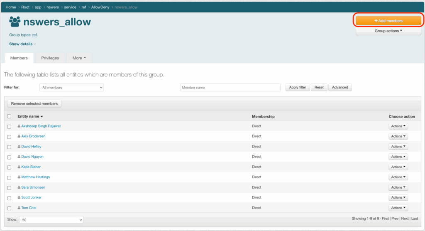Click the group icon beside nswers_allow title
Image resolution: width=425 pixels, height=231 pixels.
[15, 22]
